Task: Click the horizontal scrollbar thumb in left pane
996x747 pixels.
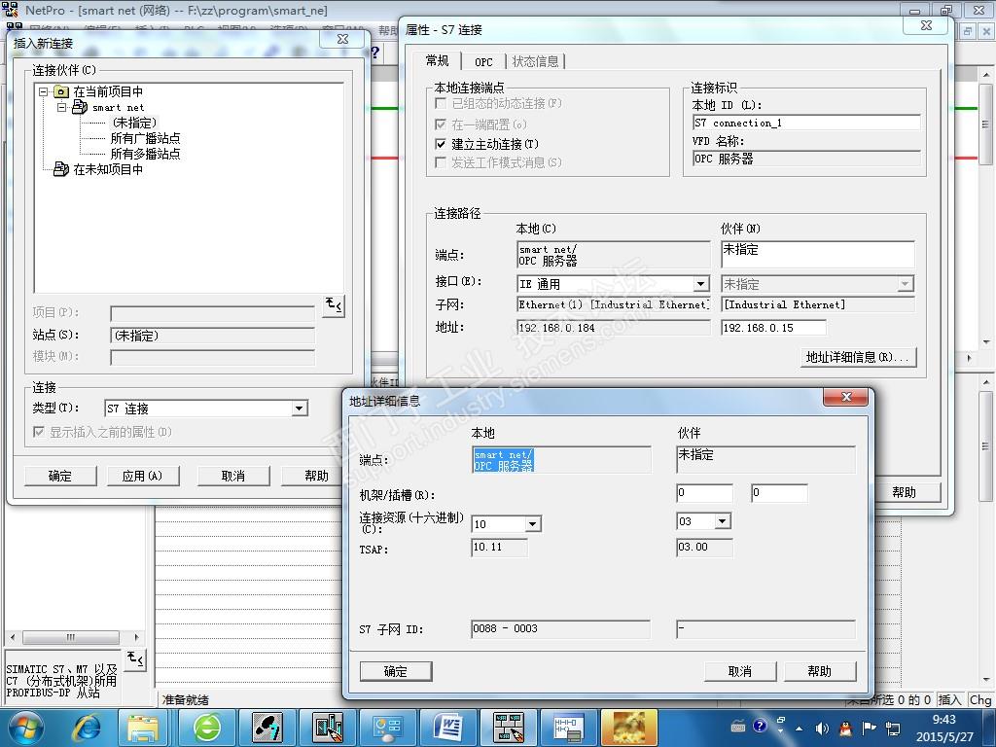Action: (70, 637)
